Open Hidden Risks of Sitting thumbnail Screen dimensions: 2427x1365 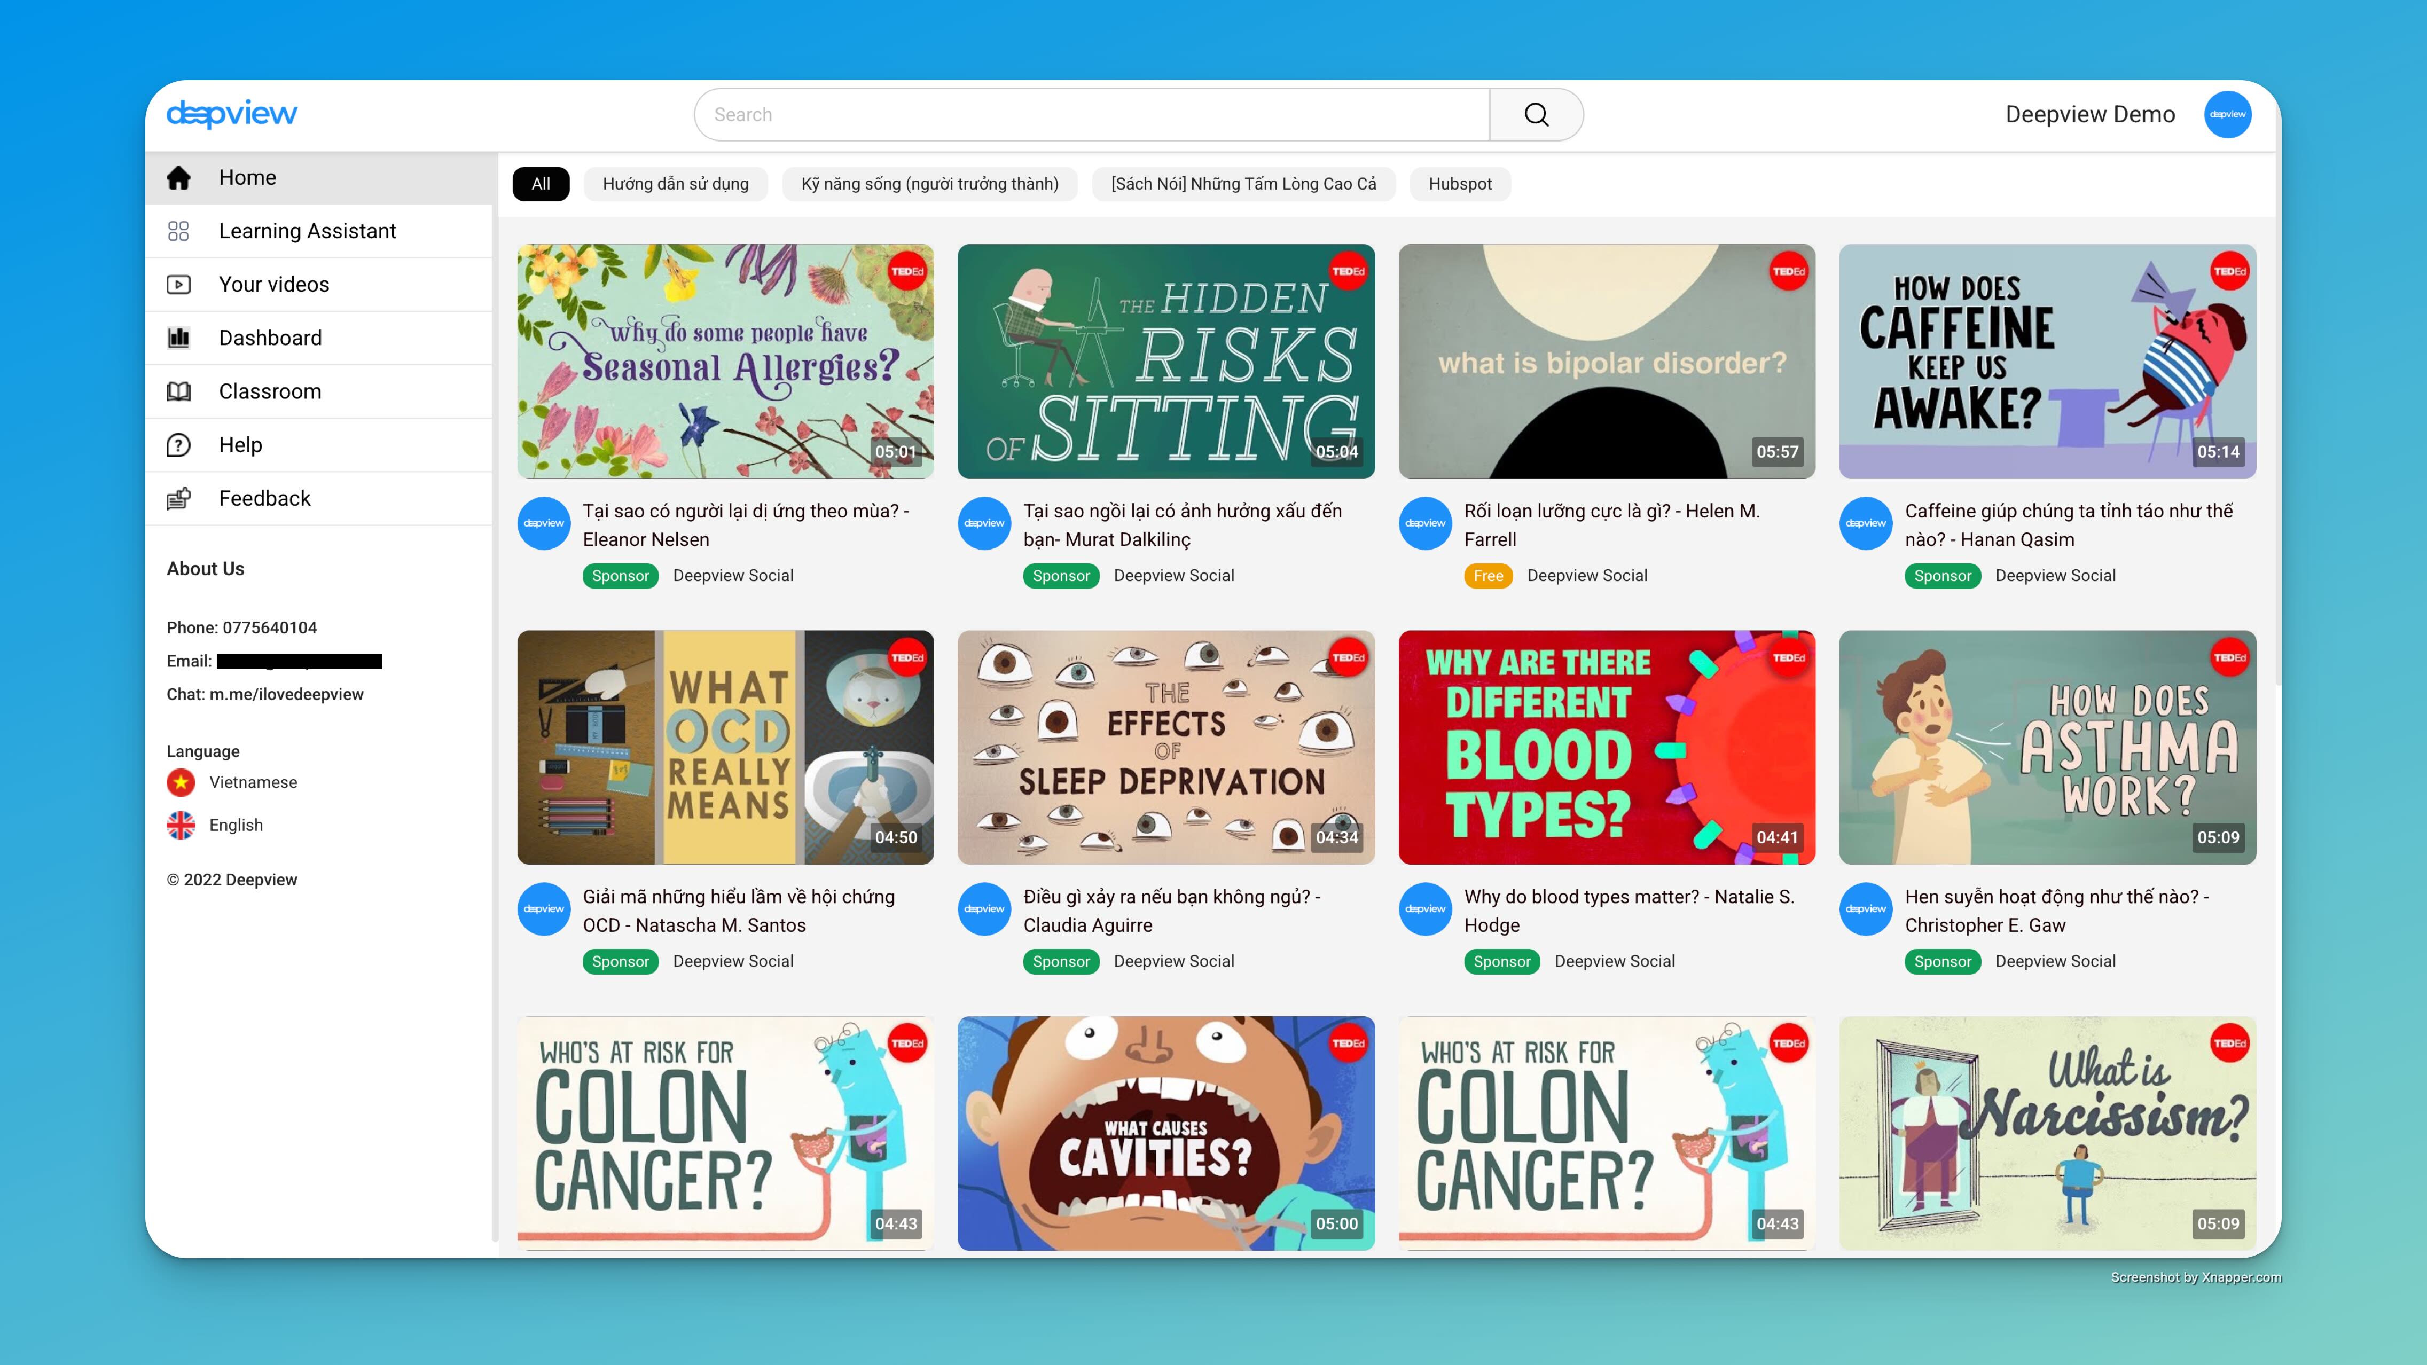(x=1166, y=362)
